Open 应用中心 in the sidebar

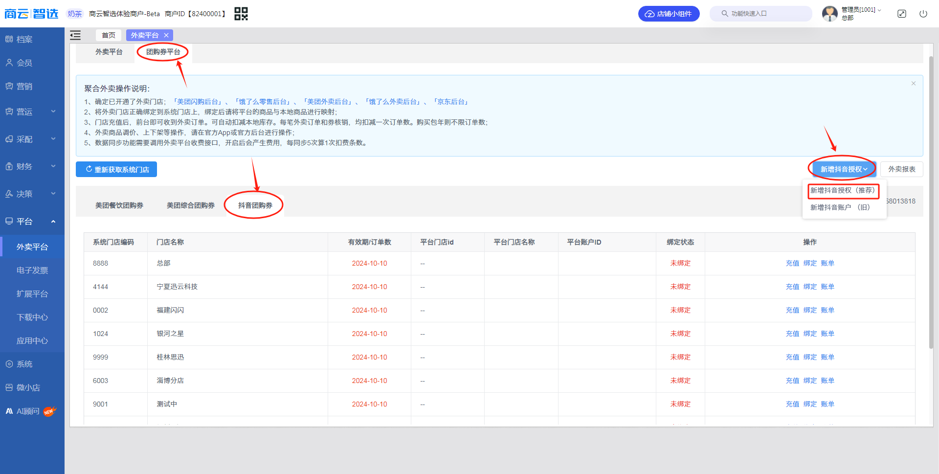32,340
